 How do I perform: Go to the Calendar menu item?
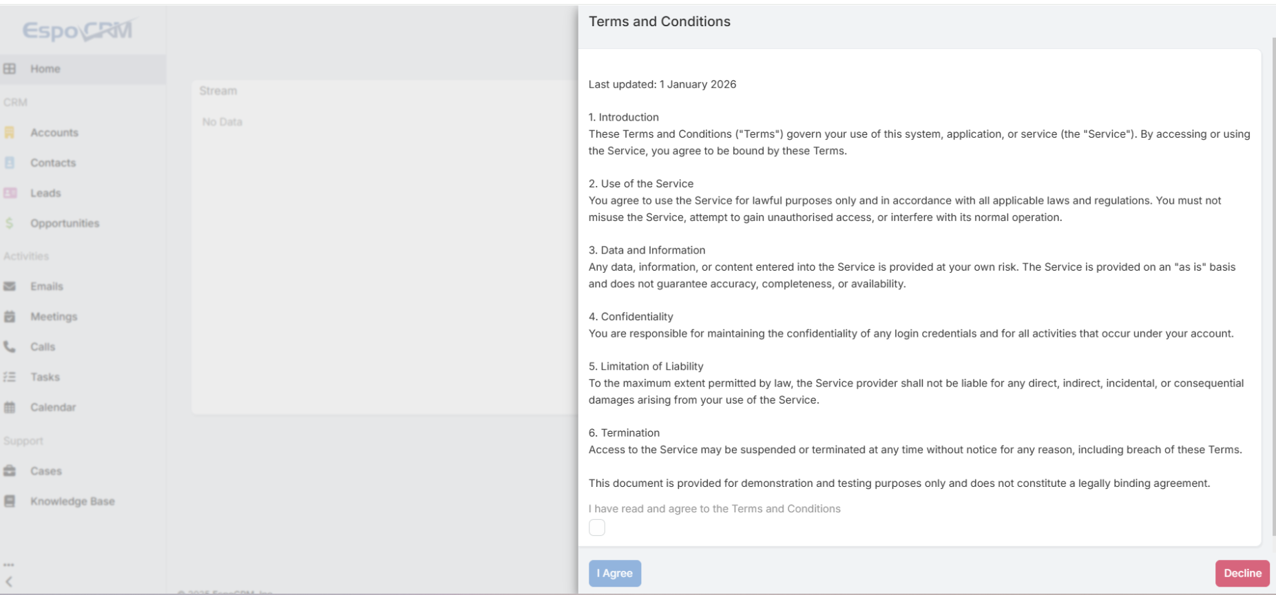53,408
